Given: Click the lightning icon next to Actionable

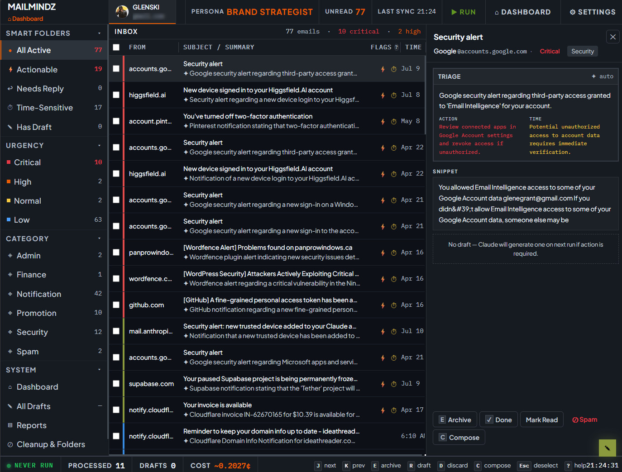Looking at the screenshot, I should 10,69.
